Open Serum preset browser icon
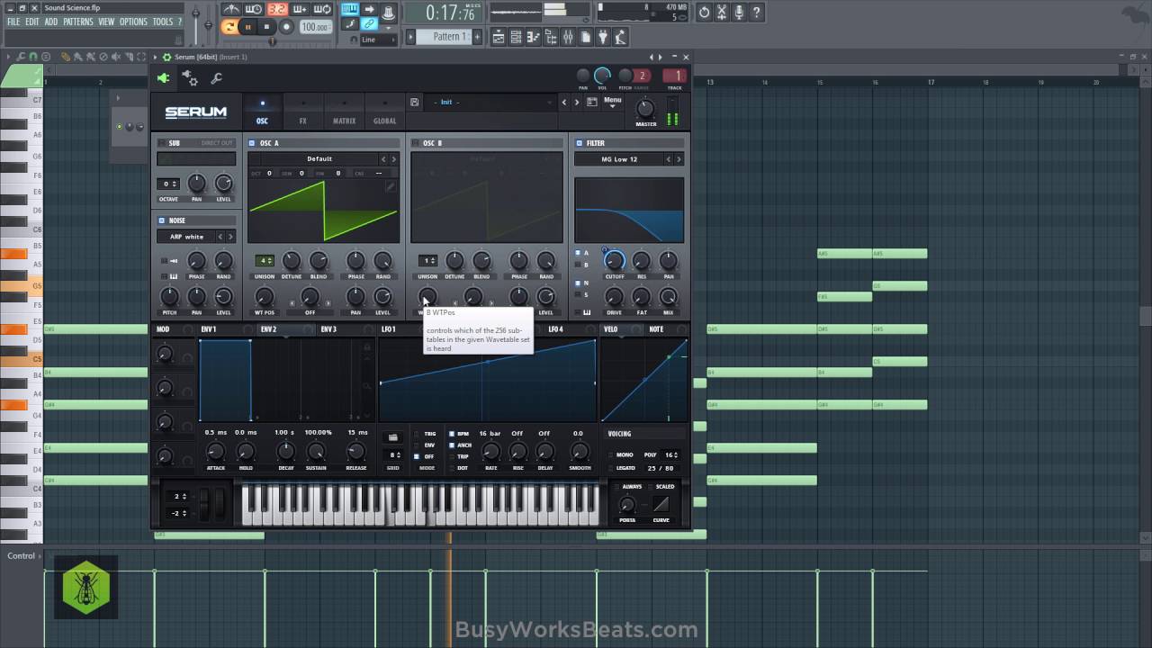The height and width of the screenshot is (648, 1152). (x=592, y=102)
